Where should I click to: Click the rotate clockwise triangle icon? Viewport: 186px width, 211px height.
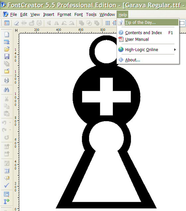72,23
